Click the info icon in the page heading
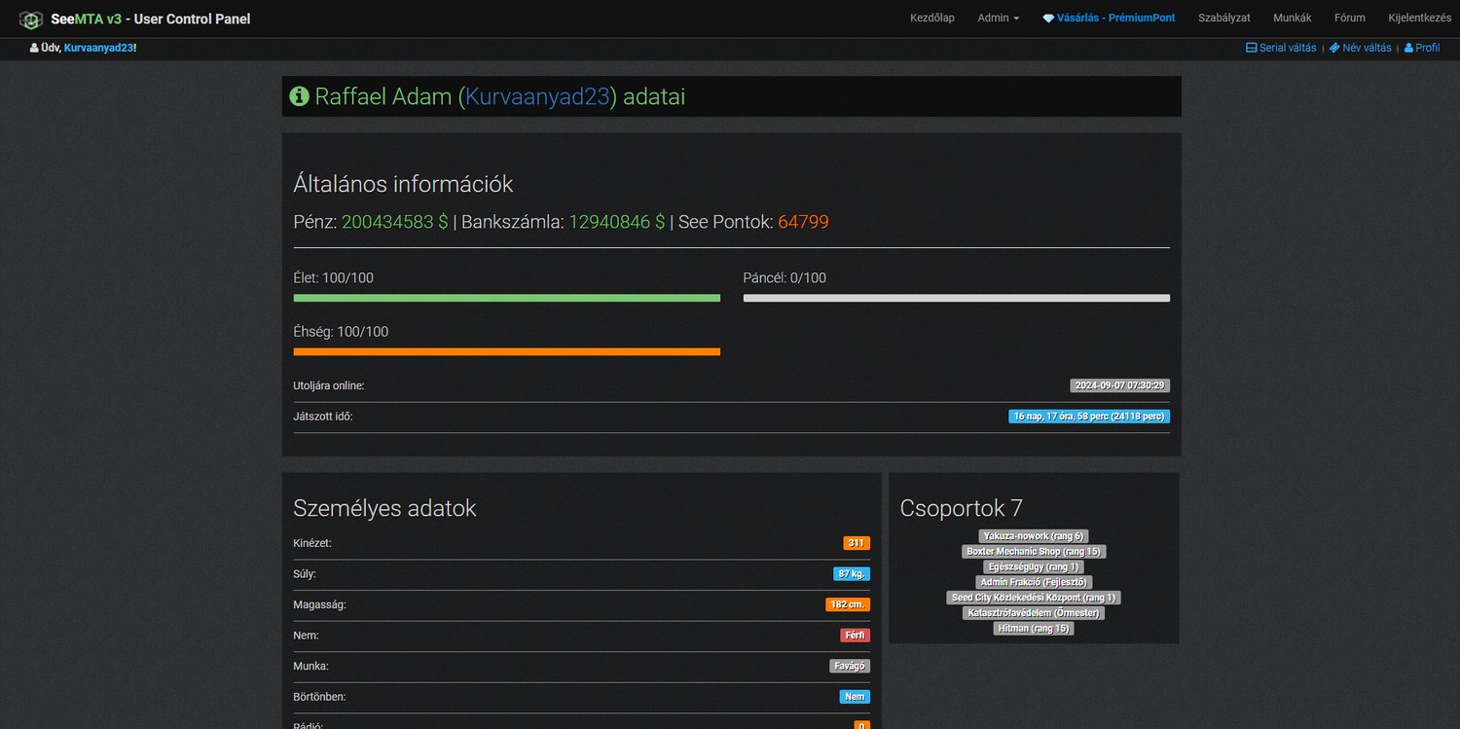 tap(300, 96)
